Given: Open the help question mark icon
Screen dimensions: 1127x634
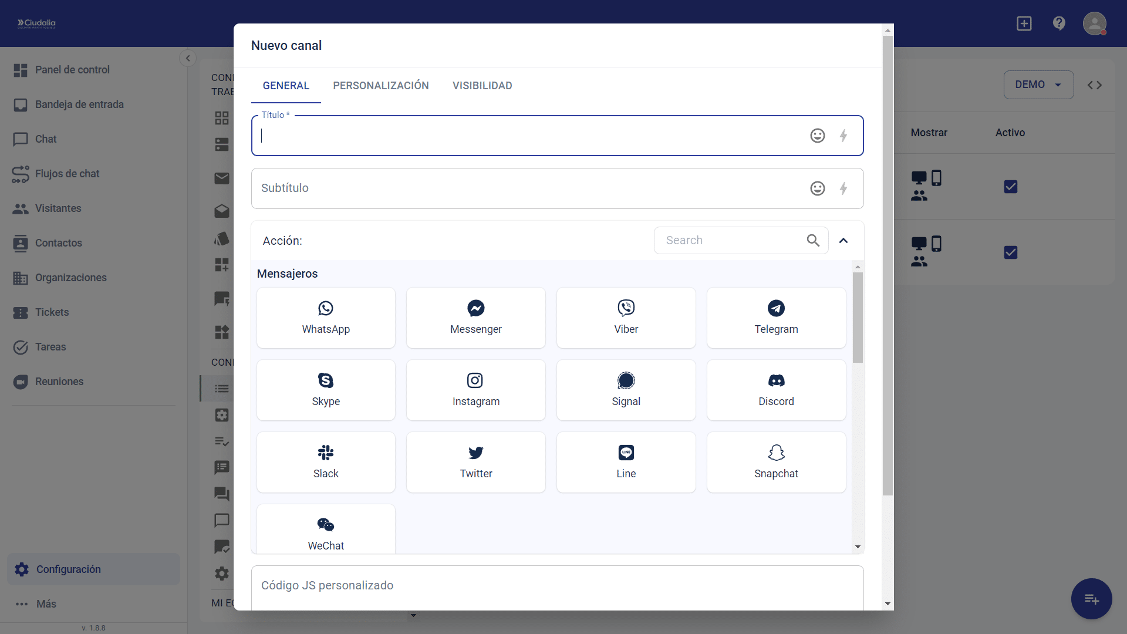Looking at the screenshot, I should click(1059, 23).
